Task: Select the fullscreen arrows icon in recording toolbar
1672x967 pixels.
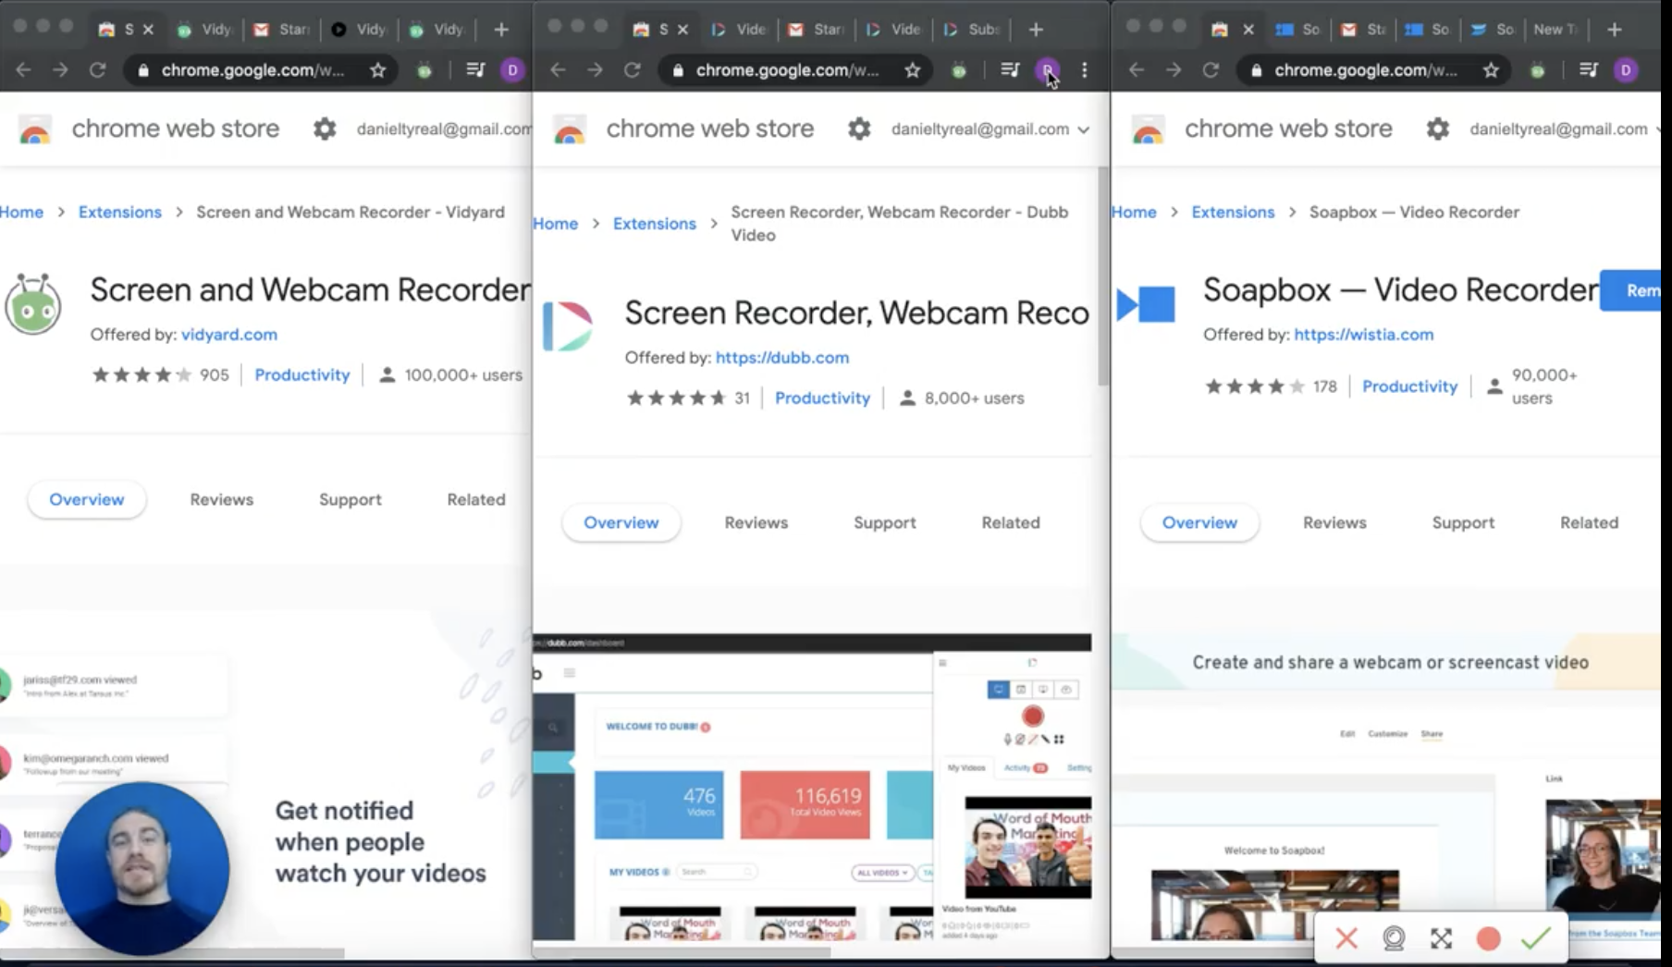Action: click(x=1441, y=939)
